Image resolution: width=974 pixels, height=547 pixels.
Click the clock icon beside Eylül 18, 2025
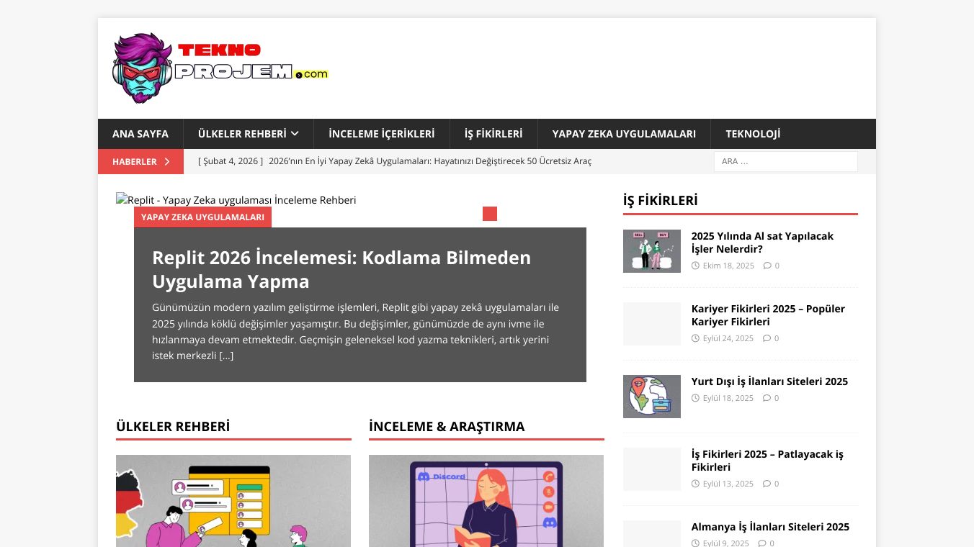(695, 398)
